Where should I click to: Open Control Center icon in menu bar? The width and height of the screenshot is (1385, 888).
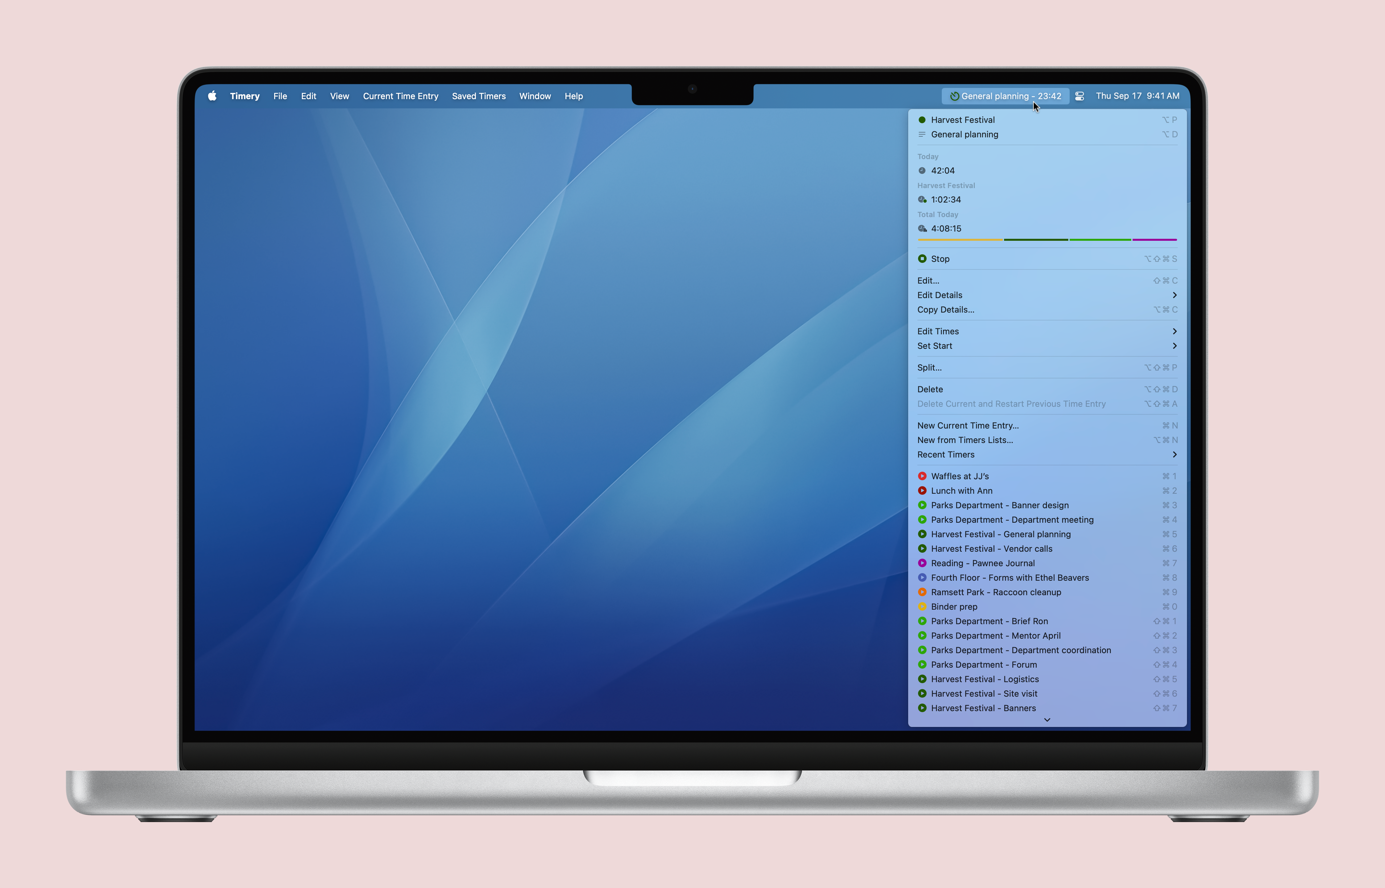click(x=1079, y=96)
